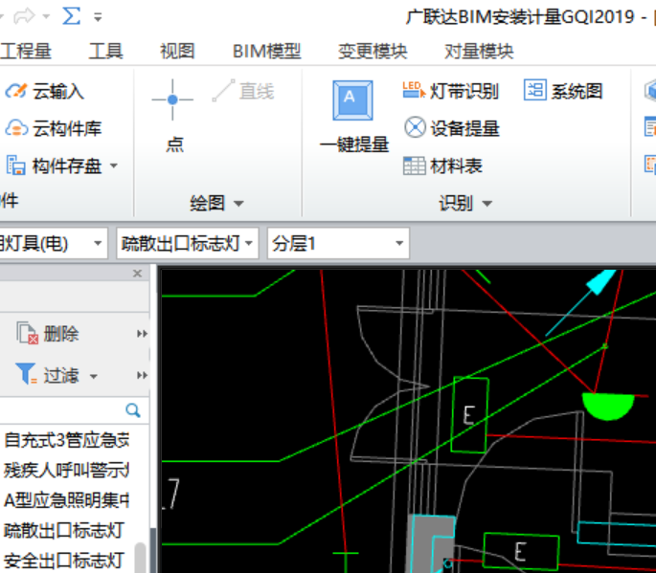Viewport: 656px width, 573px height.
Task: Open the 材料表 material table tool
Action: [x=443, y=165]
